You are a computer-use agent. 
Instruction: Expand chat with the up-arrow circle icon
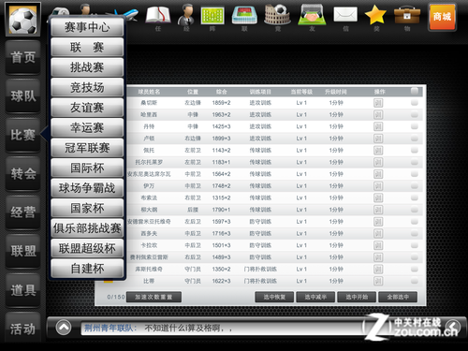(64, 328)
